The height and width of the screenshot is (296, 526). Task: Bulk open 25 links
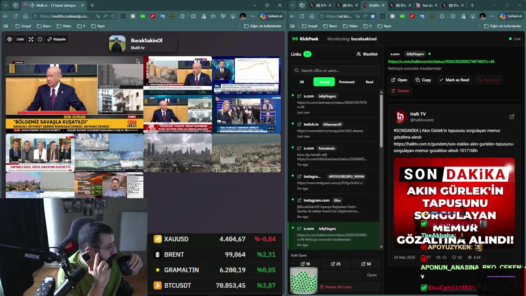[336, 264]
